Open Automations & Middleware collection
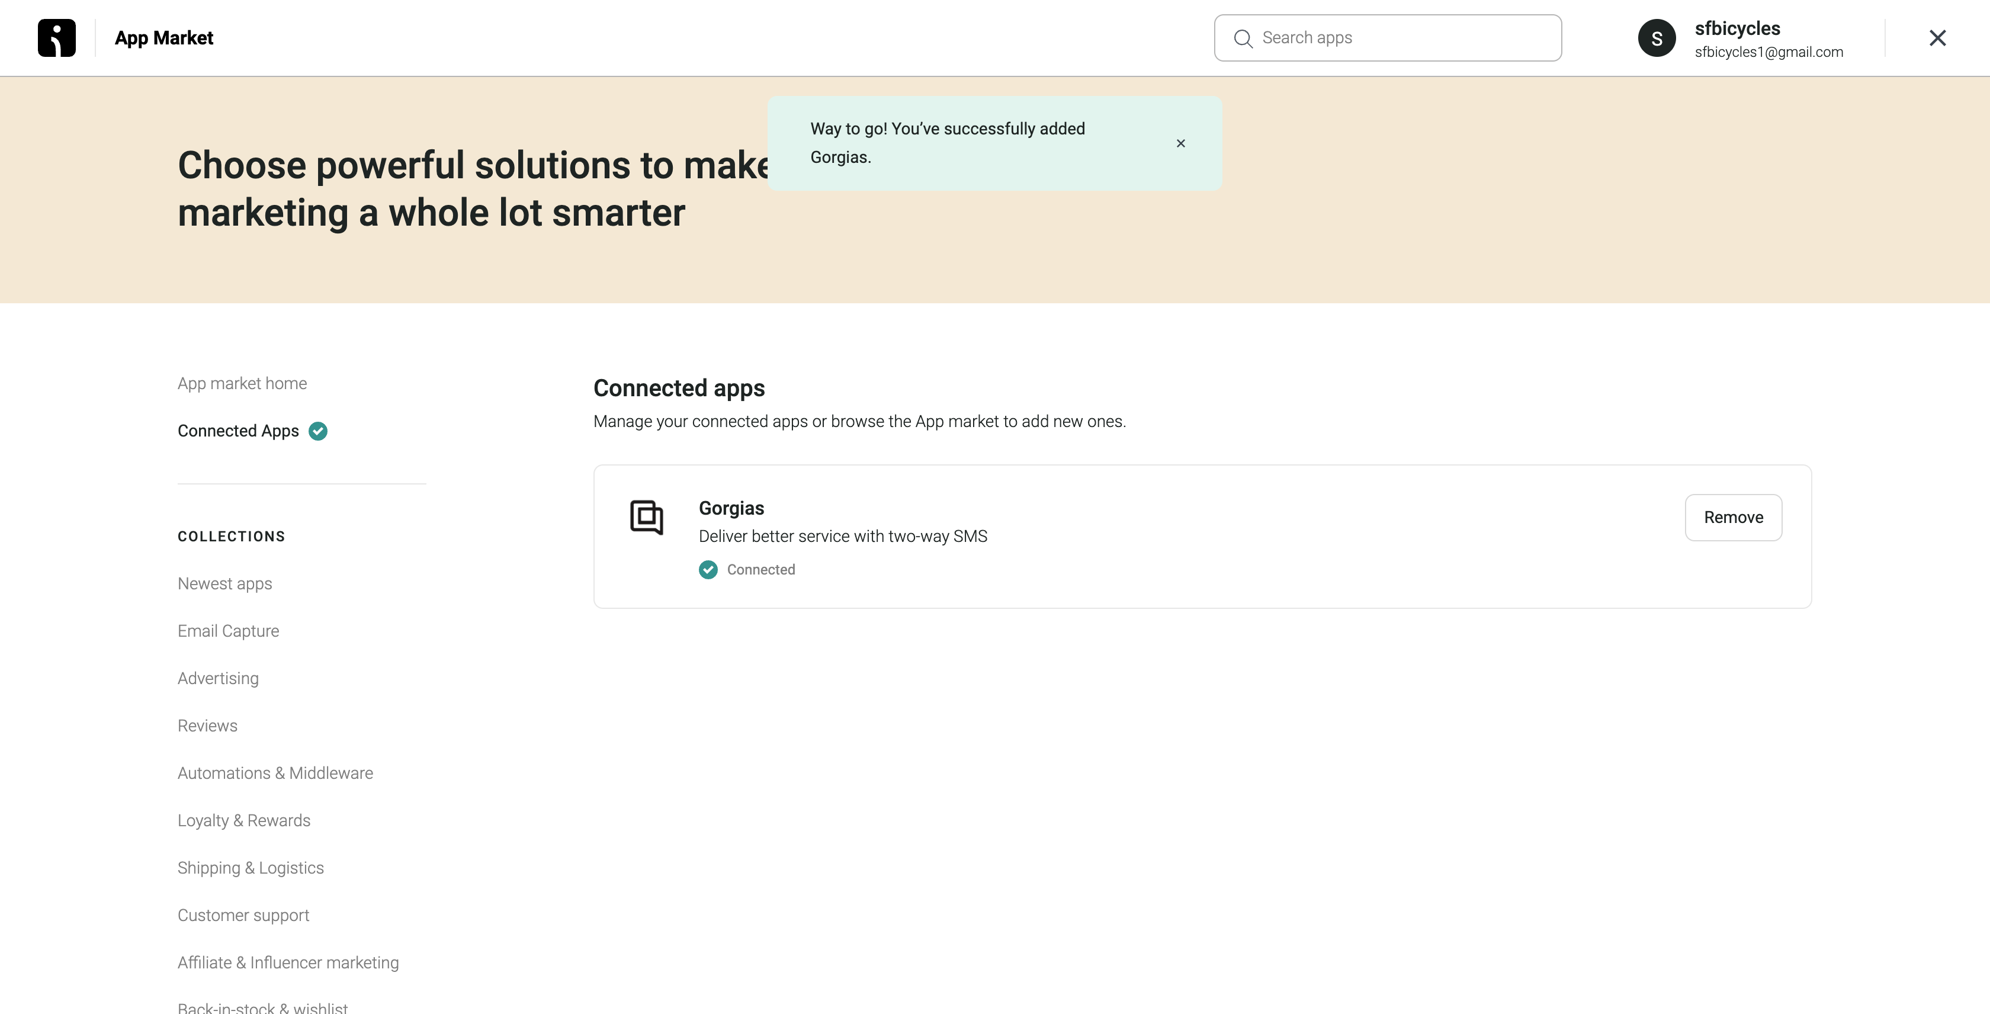Screen dimensions: 1990x1014 [x=275, y=773]
